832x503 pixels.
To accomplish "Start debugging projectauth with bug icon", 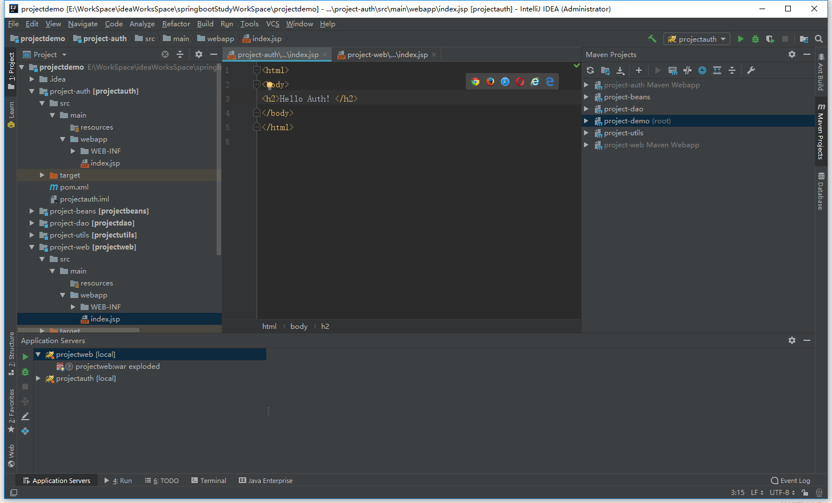I will pos(755,39).
